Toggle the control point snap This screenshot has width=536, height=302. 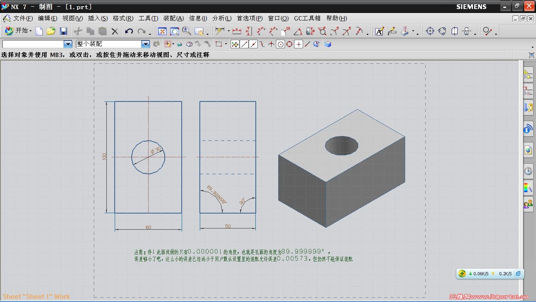pyautogui.click(x=262, y=44)
